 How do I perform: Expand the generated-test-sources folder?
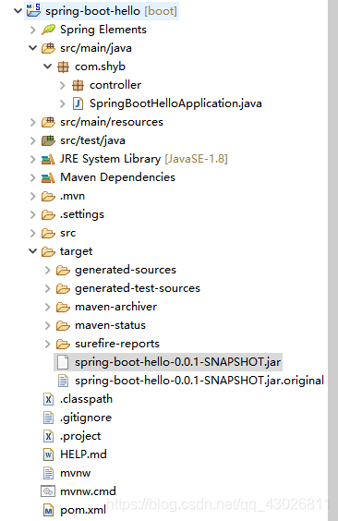[x=47, y=289]
